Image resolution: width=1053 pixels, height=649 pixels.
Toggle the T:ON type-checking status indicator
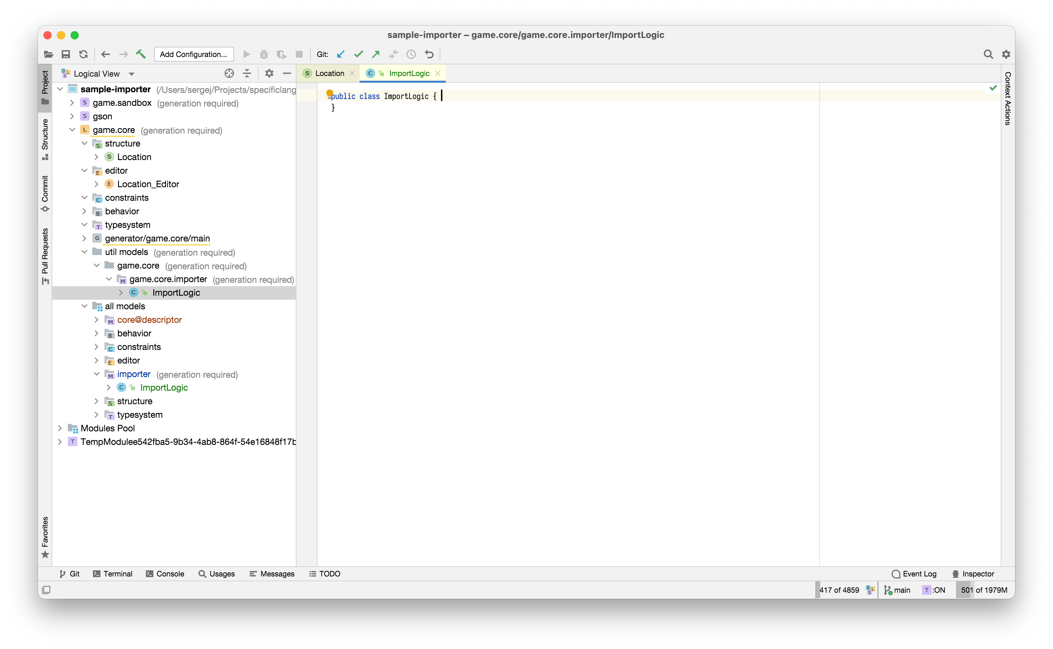934,590
